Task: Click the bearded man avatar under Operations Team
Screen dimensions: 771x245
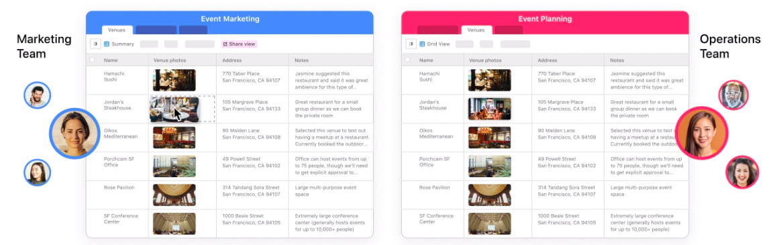Action: click(733, 95)
